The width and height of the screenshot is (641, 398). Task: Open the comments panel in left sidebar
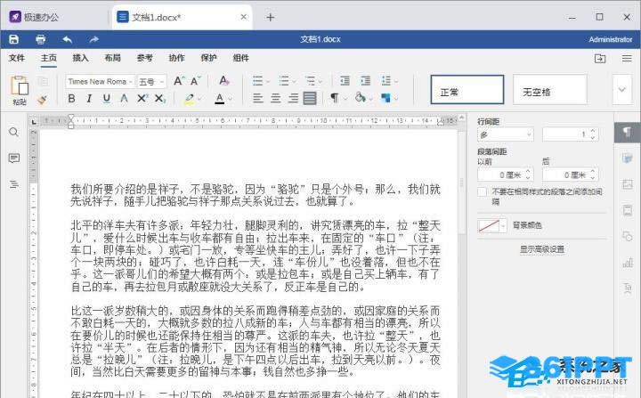14,158
